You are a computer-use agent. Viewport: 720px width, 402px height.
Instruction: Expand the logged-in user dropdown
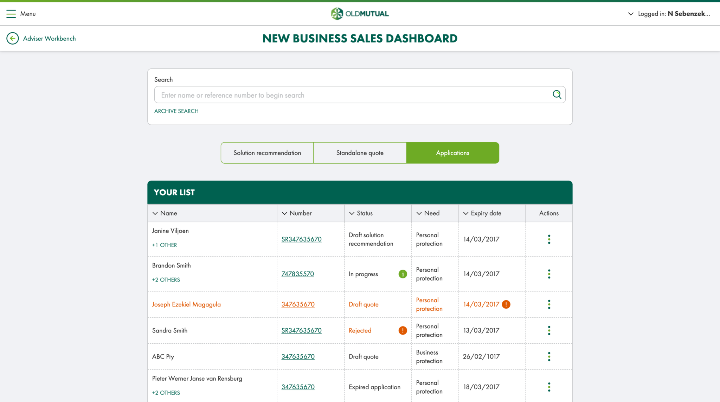point(631,14)
